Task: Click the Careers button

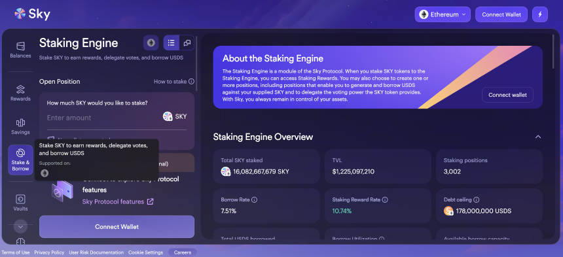Action: 183,252
